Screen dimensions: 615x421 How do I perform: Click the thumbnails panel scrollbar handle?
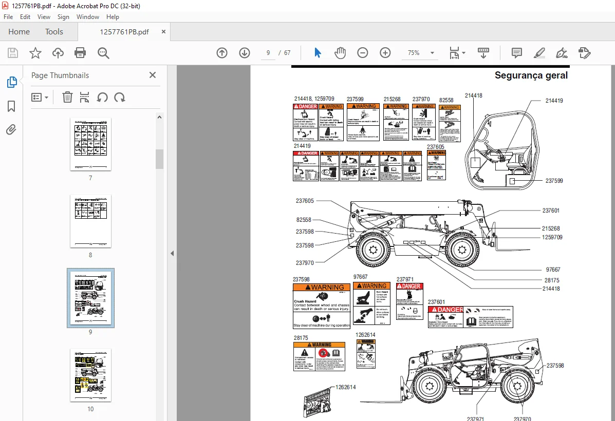(159, 159)
